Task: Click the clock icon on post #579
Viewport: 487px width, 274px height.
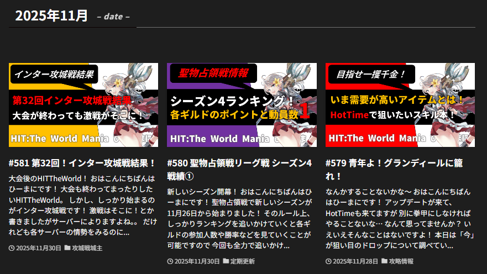Action: click(329, 261)
